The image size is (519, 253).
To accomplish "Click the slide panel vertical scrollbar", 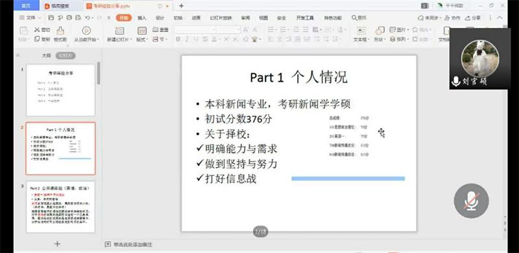I will click(x=99, y=73).
